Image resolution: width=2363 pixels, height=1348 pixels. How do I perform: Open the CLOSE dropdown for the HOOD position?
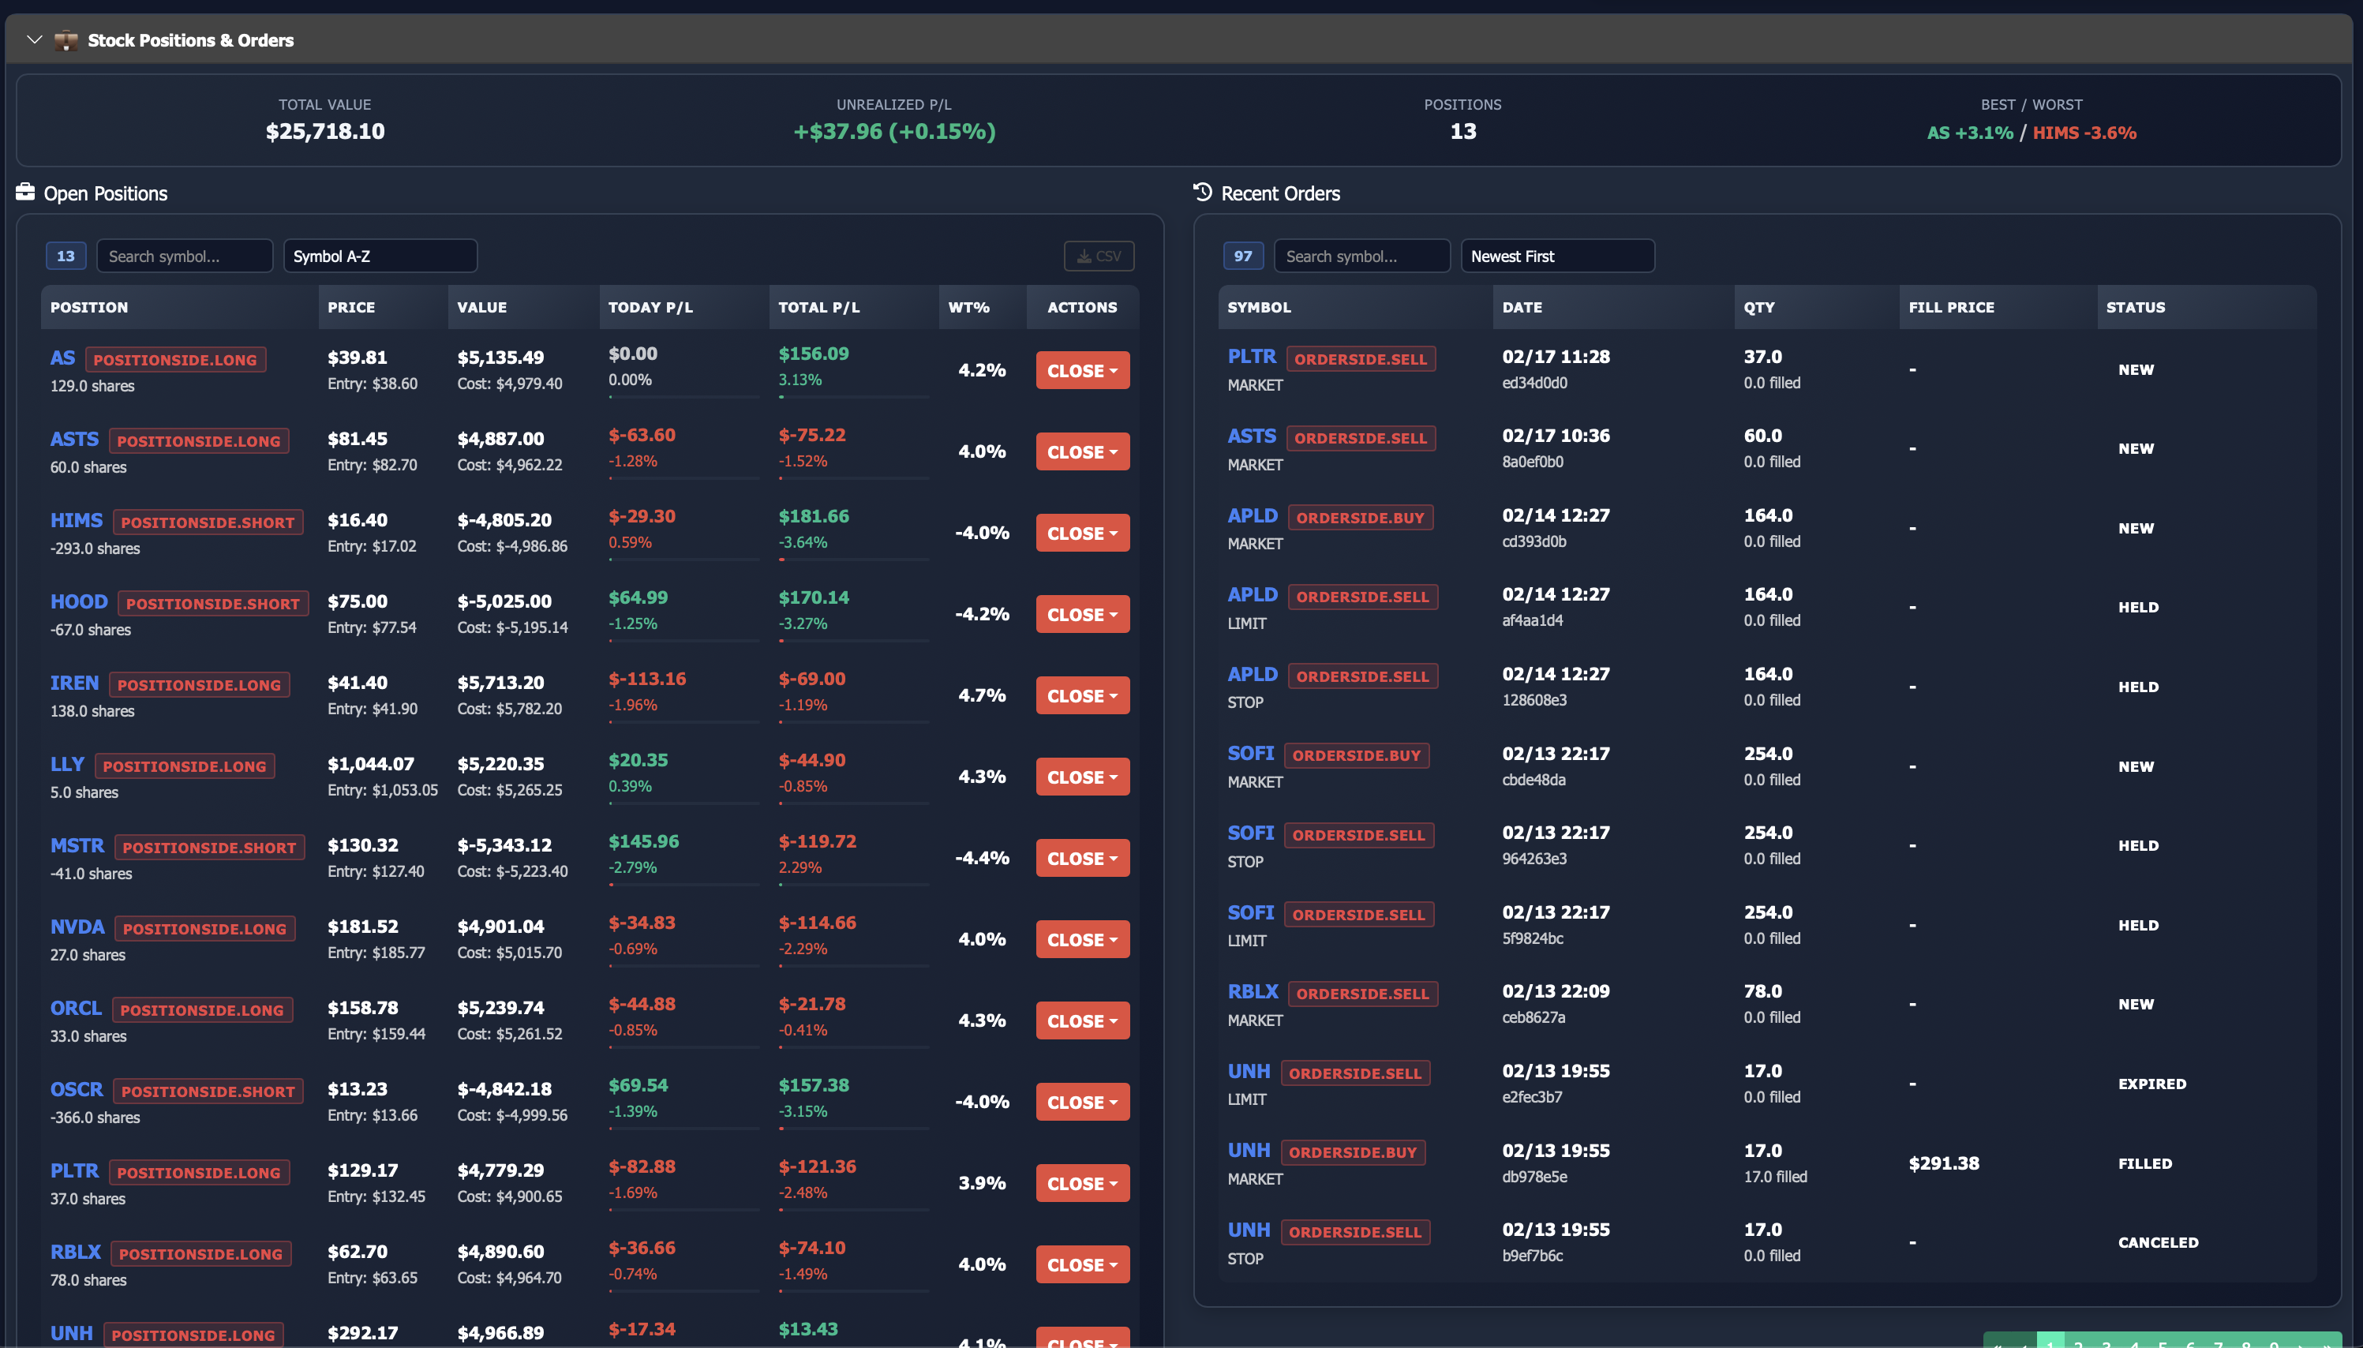point(1082,615)
